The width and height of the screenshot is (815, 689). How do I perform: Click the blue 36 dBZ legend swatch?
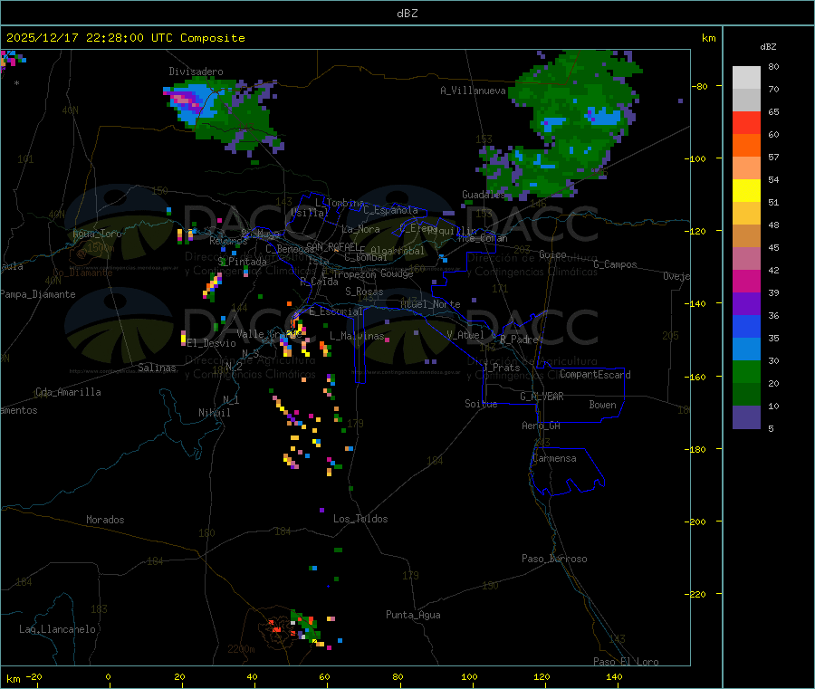point(746,326)
